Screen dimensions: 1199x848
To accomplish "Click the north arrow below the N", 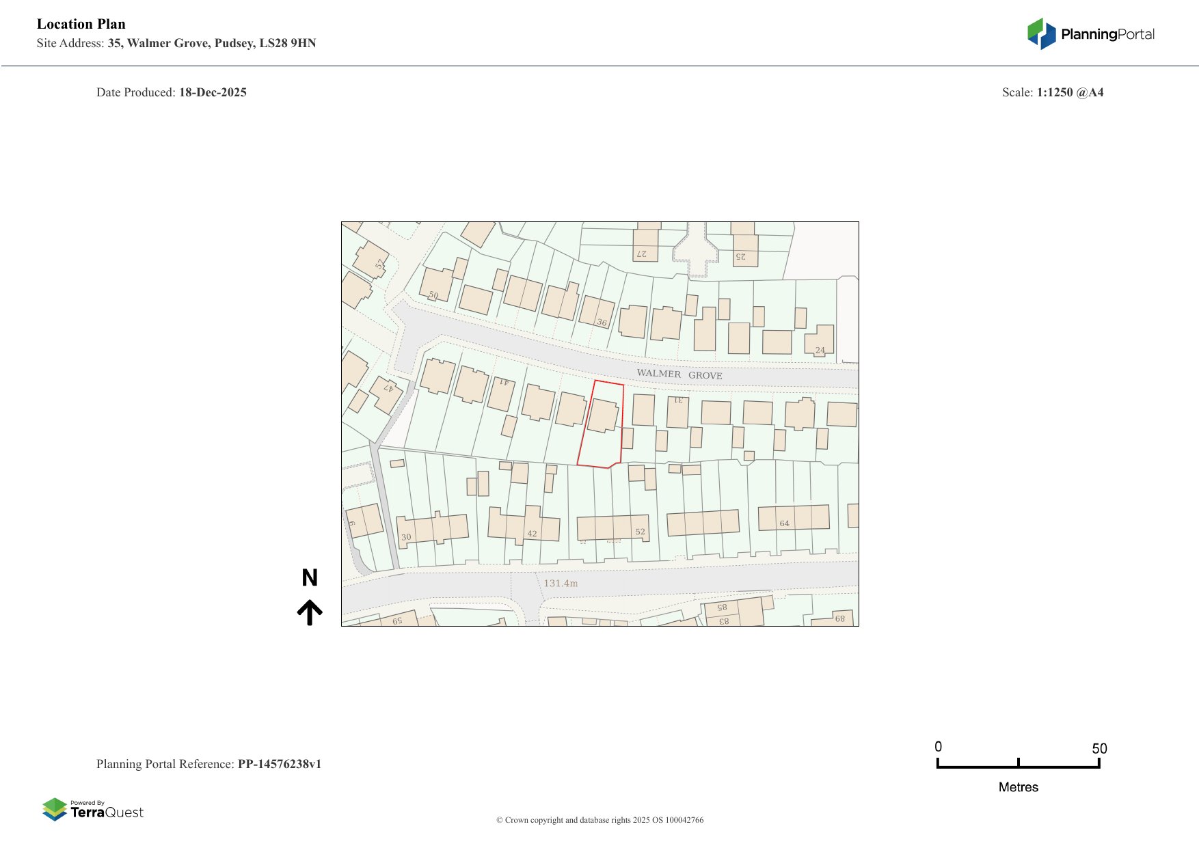I will (310, 612).
